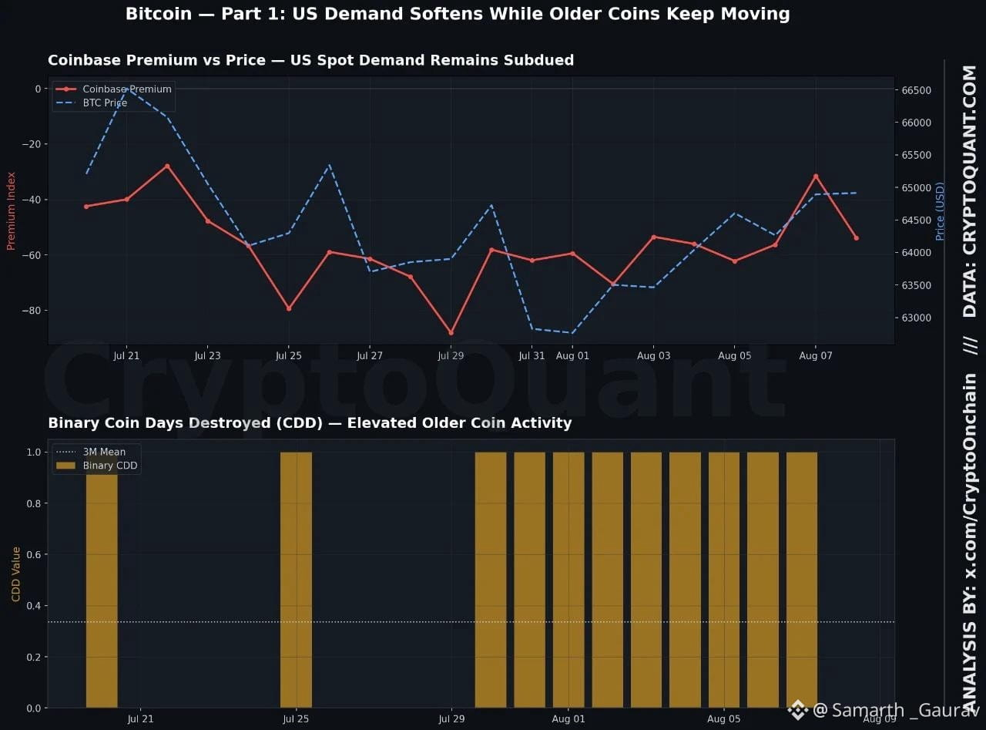Click the vertical 'DATA: CRYPTOQUANT.COM' credit text
Screen dimensions: 986x730
click(x=969, y=191)
